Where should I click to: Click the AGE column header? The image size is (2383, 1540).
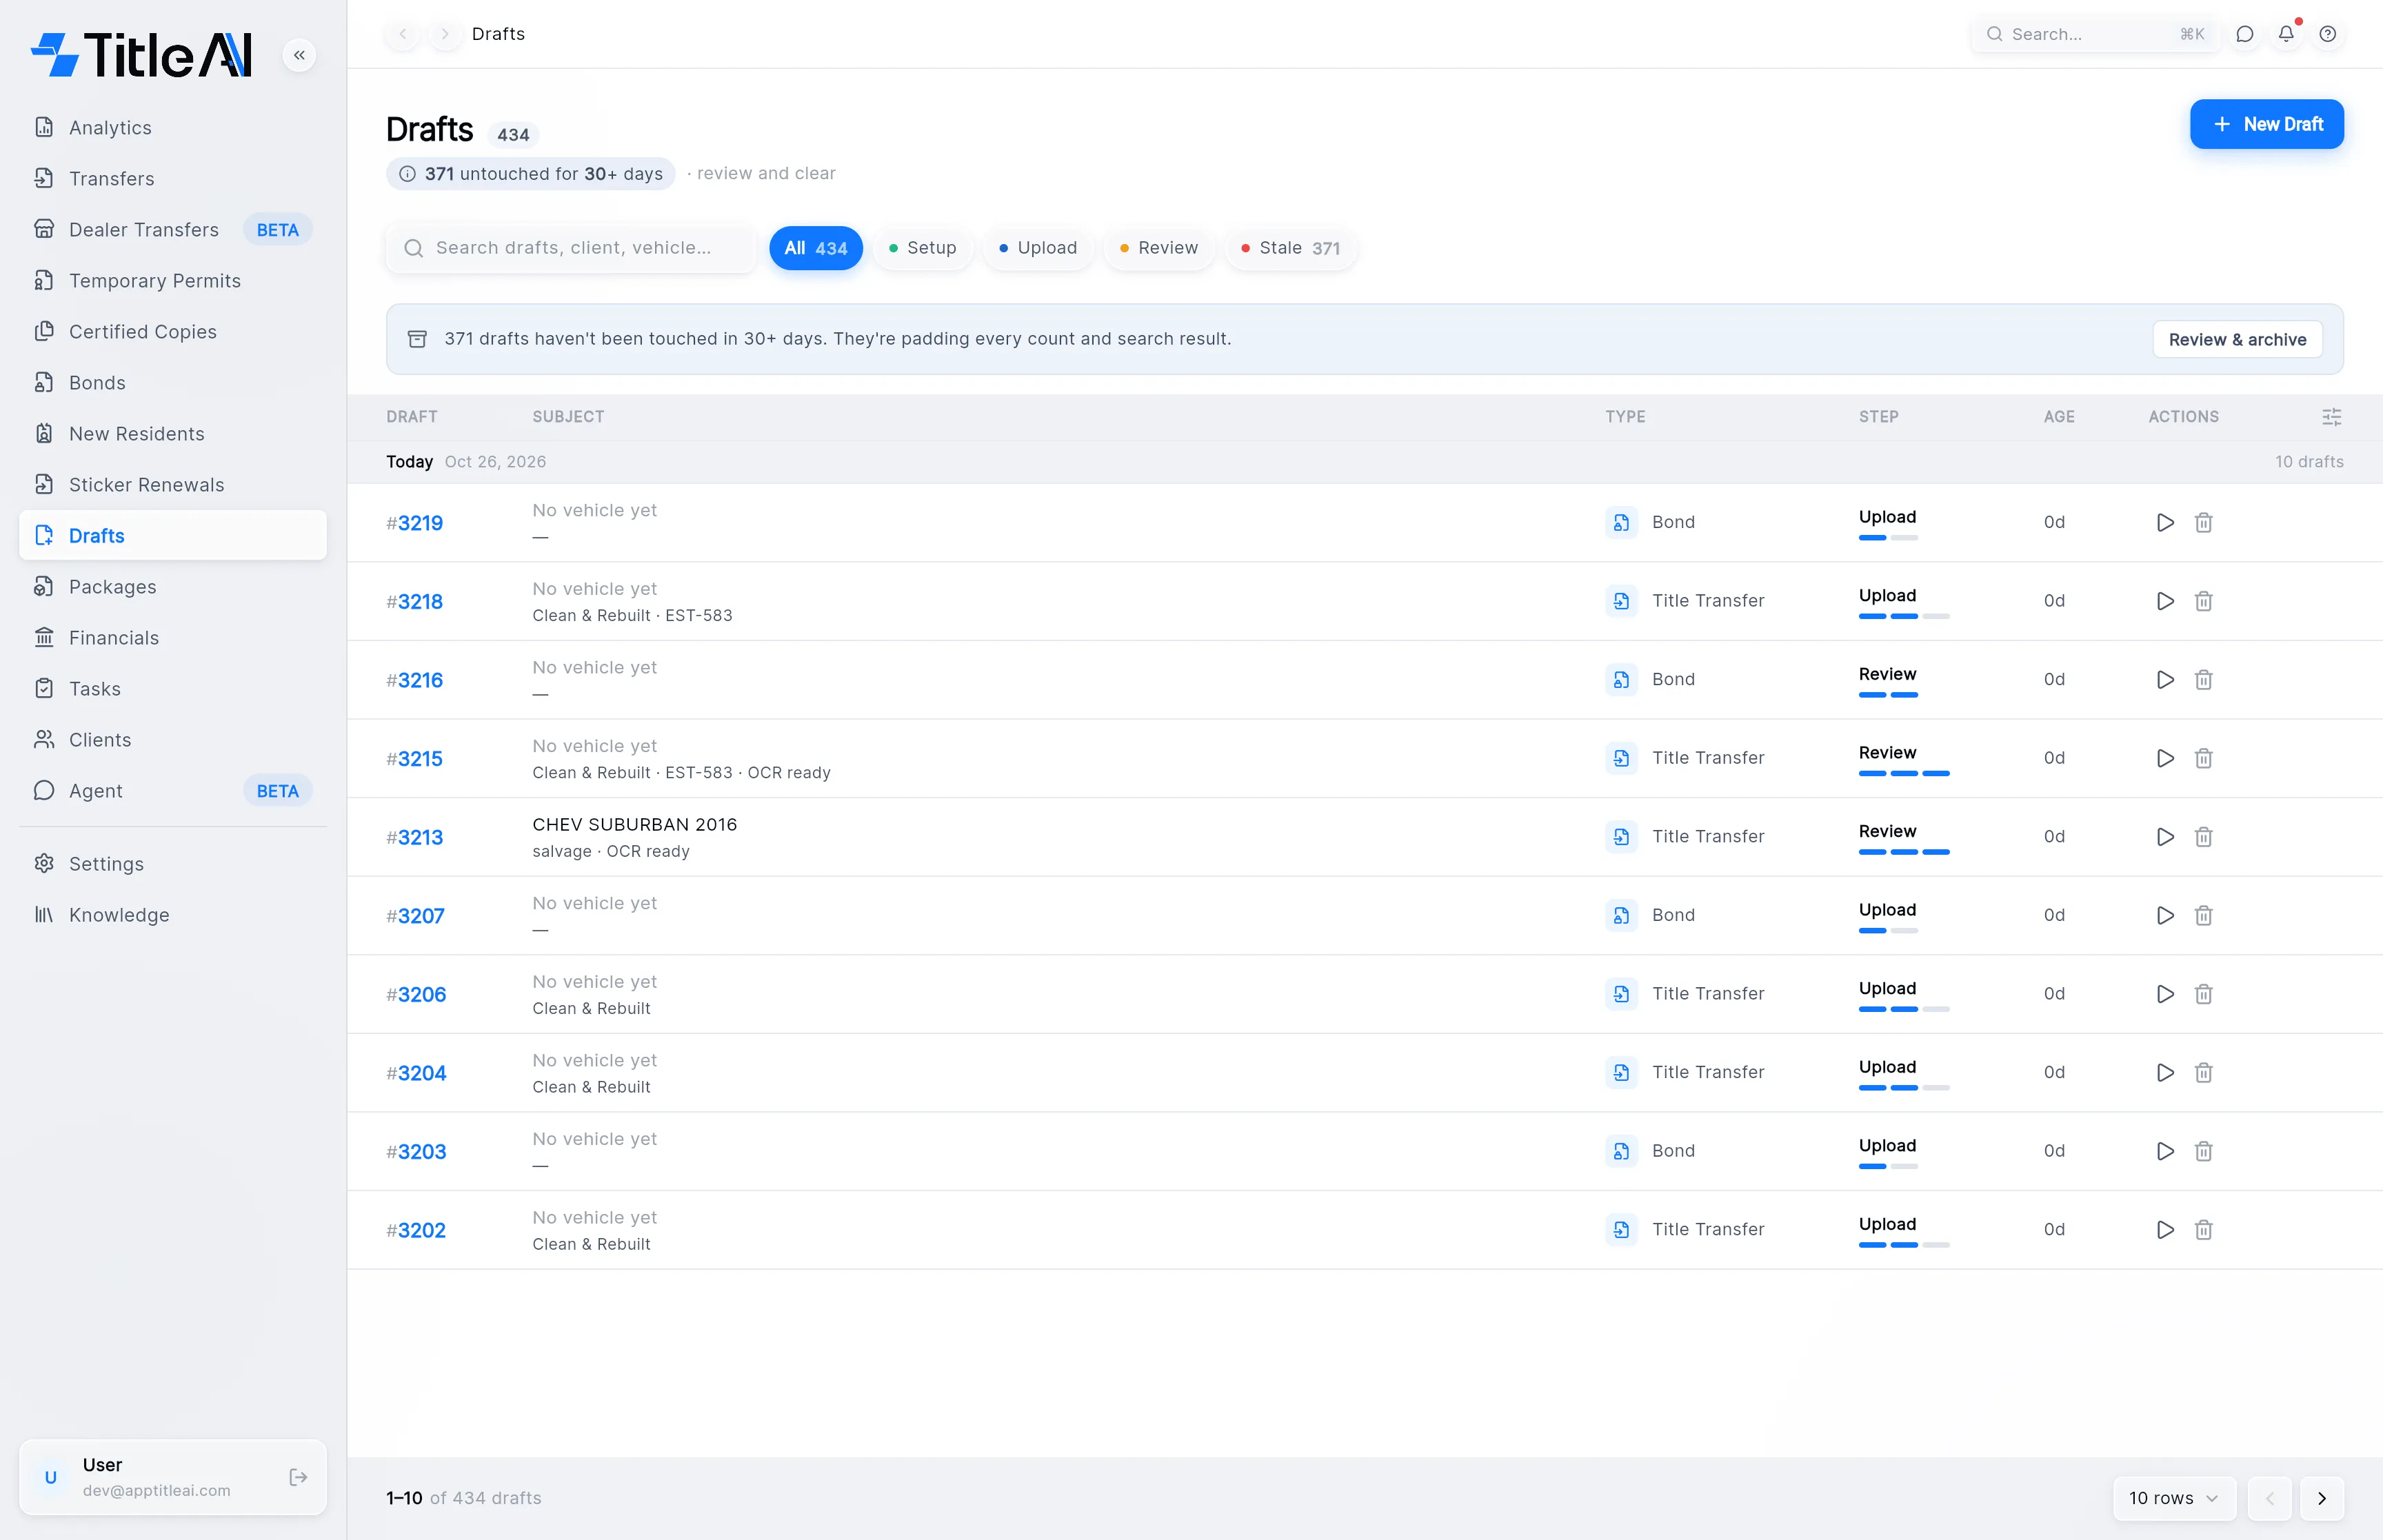click(x=2058, y=417)
